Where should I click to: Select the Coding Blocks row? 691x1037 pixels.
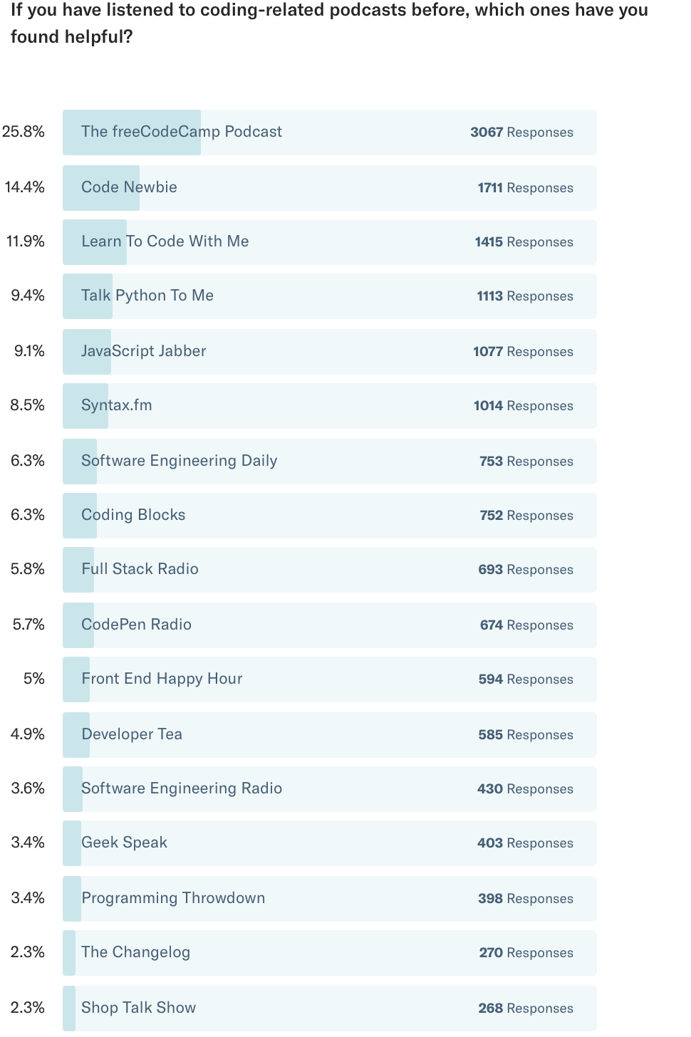coord(330,516)
